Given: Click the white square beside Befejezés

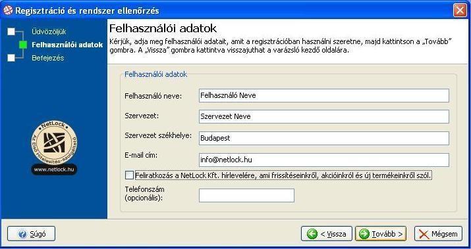Looking at the screenshot, I should pos(11,58).
